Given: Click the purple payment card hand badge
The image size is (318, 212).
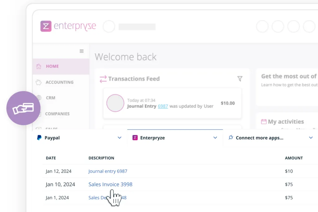Looking at the screenshot, I should [23, 108].
